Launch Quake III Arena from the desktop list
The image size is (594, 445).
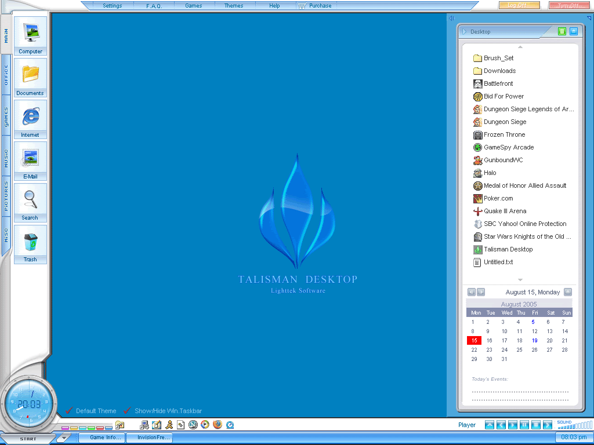505,211
